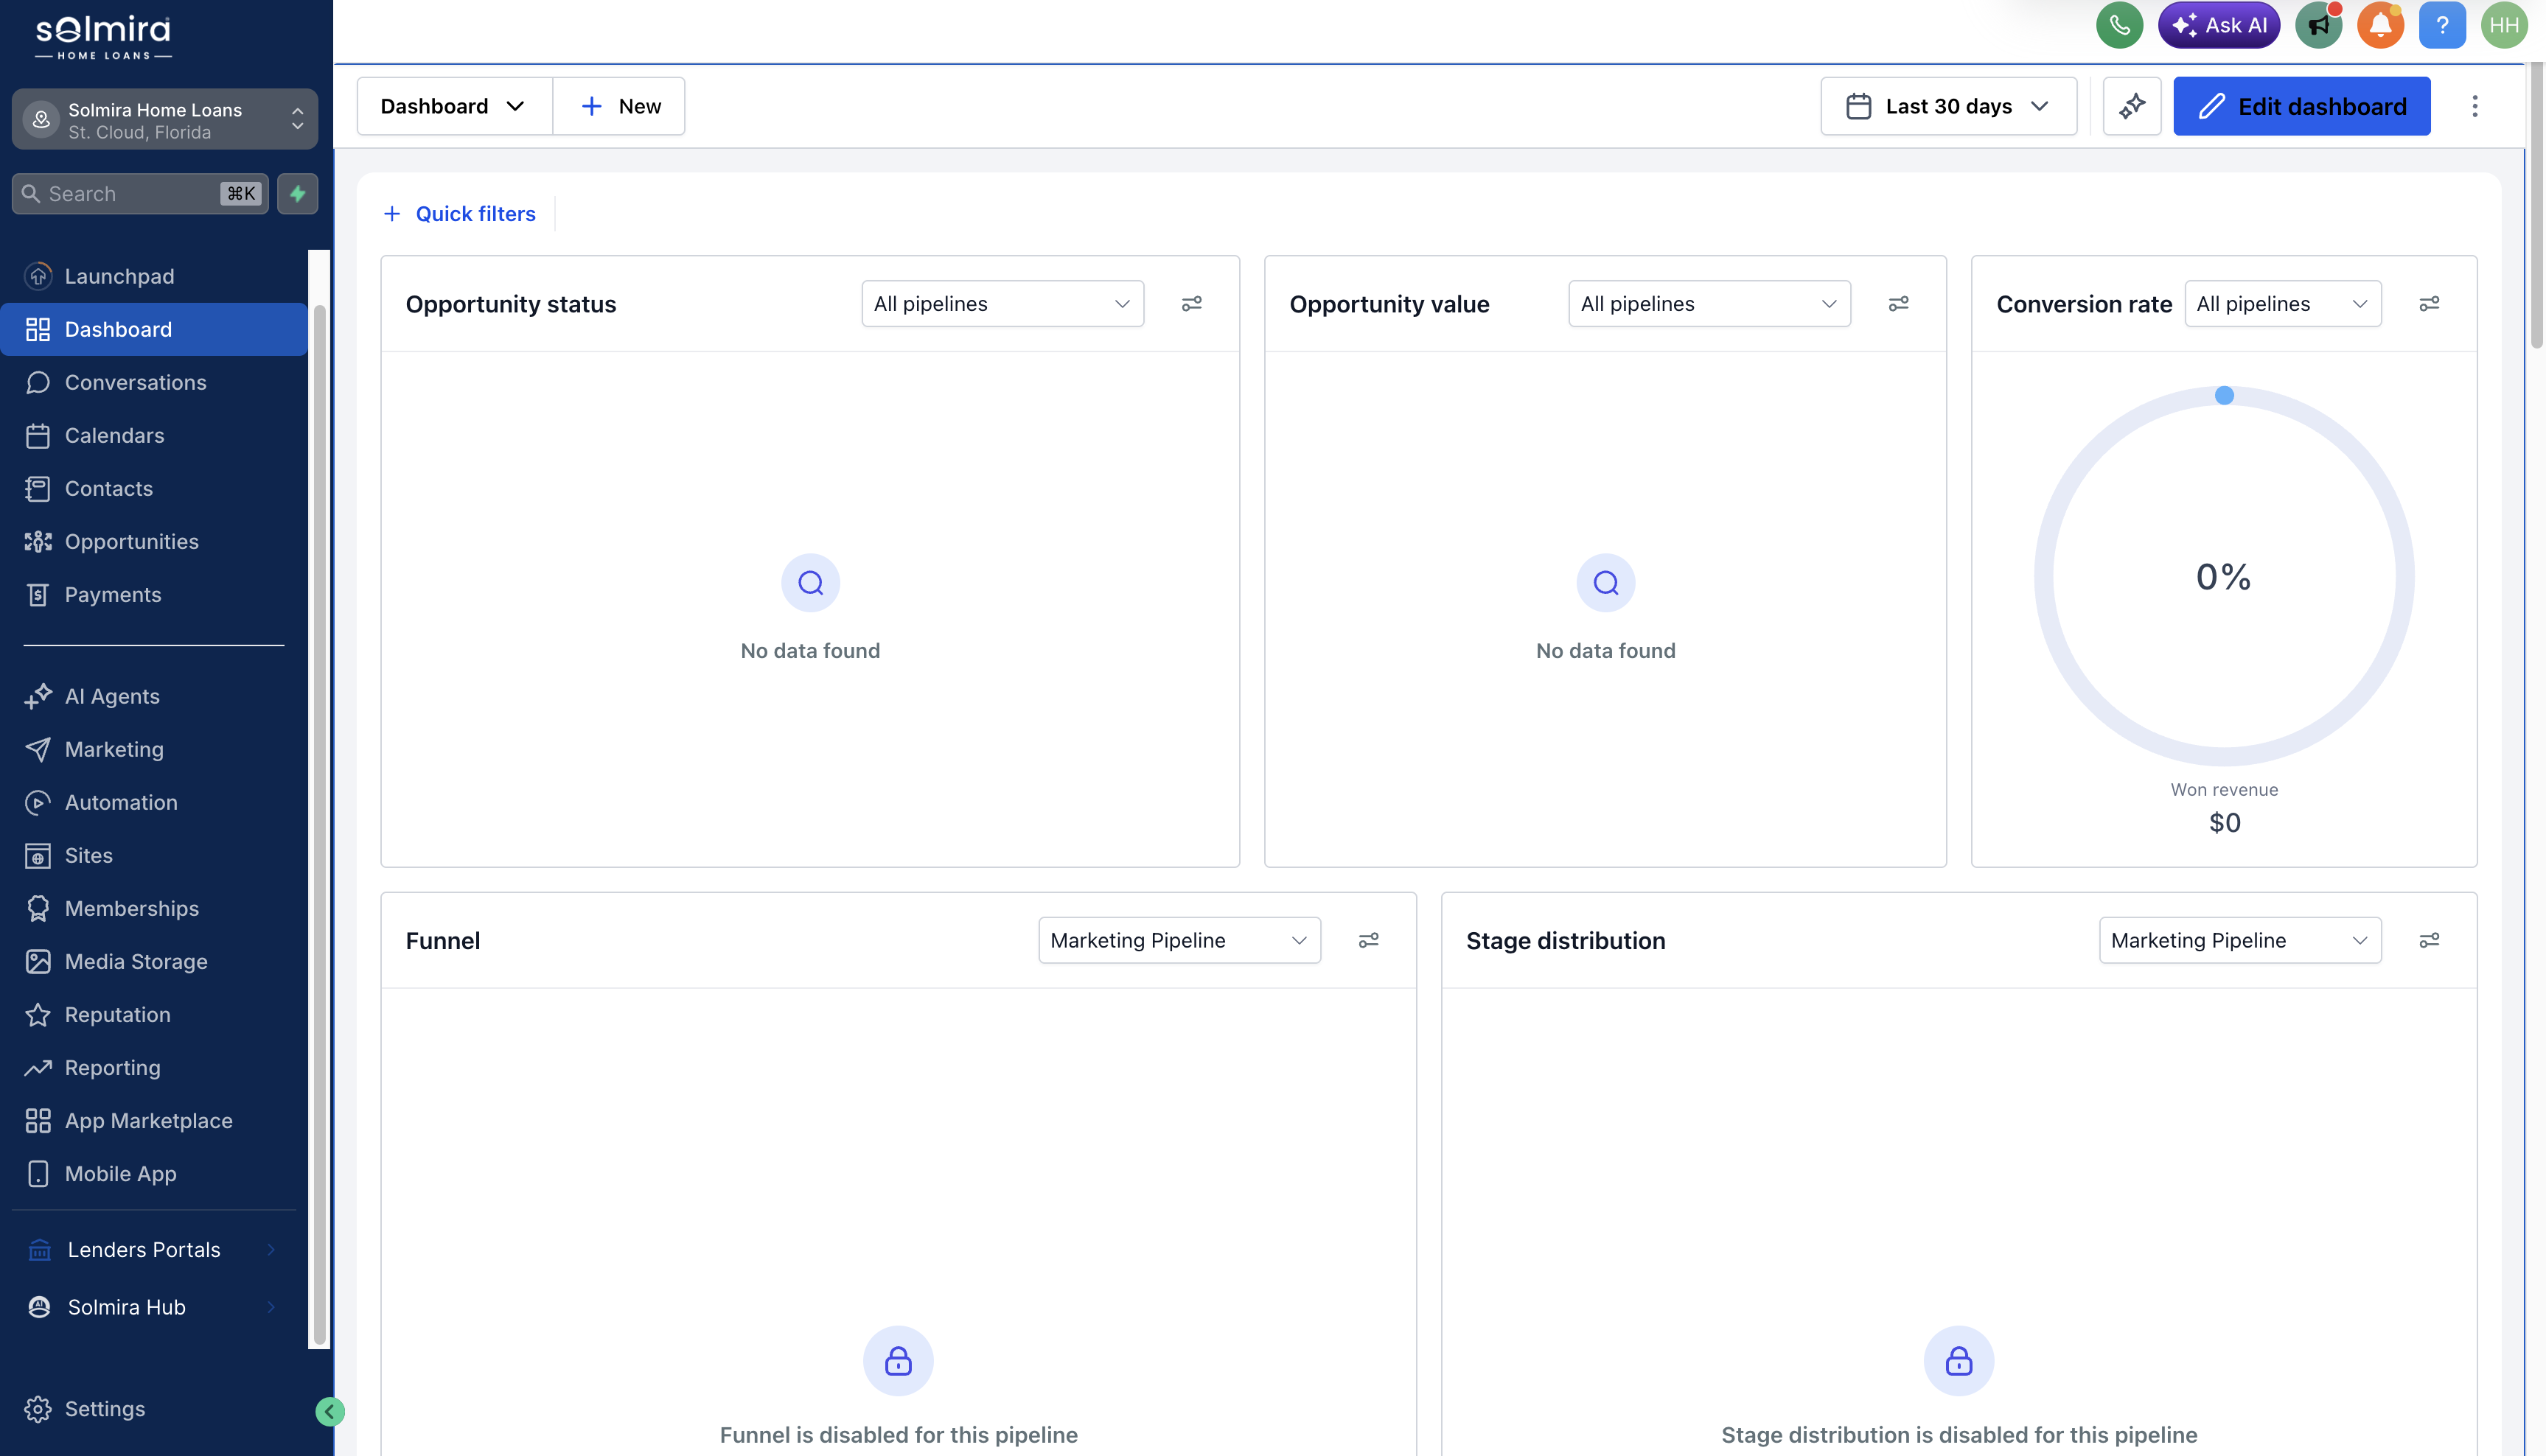The height and width of the screenshot is (1456, 2546).
Task: Open Memberships in the sidebar
Action: click(x=154, y=908)
